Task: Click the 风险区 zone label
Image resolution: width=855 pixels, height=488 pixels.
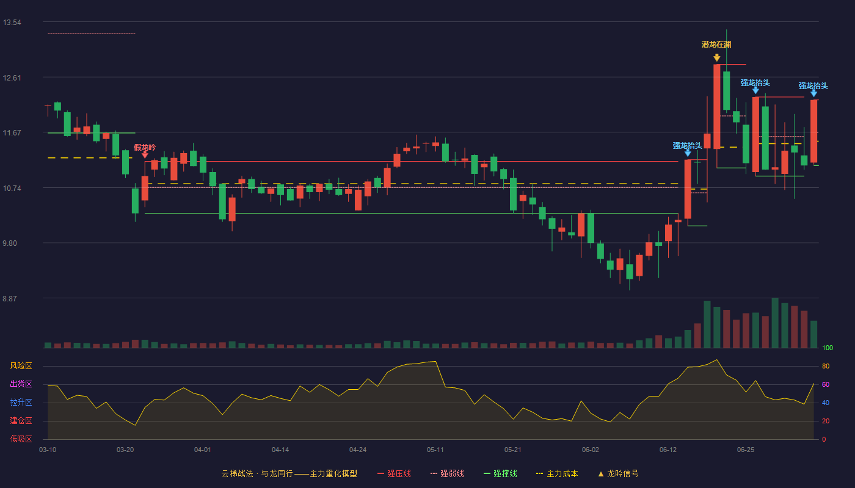Action: click(x=21, y=366)
